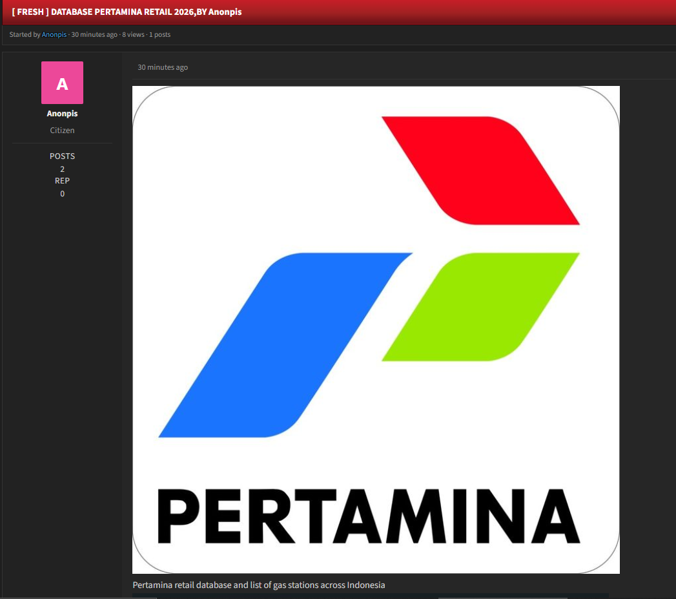Click the "REP" stat label in sidebar

(62, 181)
